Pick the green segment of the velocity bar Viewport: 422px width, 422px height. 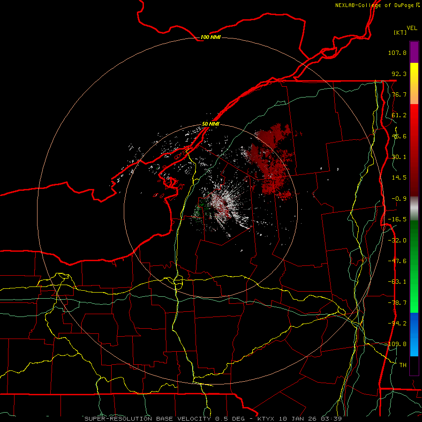click(x=414, y=266)
